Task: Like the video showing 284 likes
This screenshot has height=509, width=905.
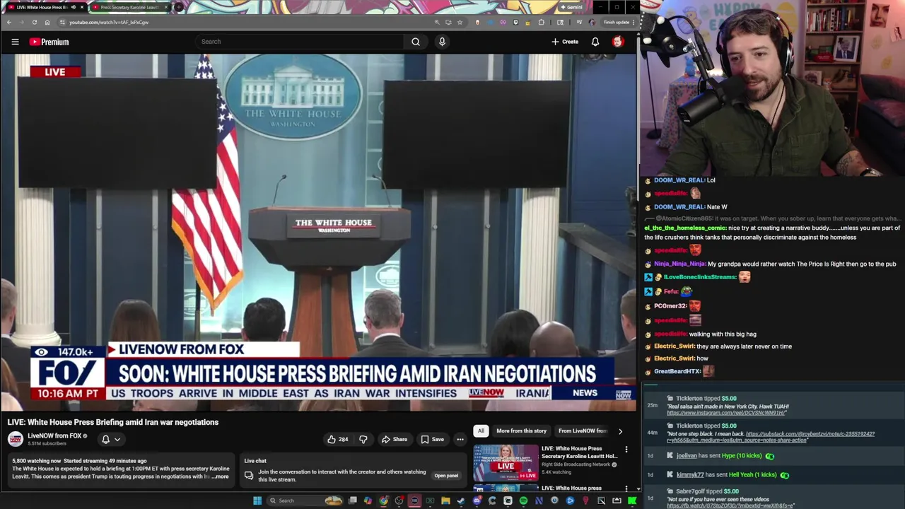Action: click(x=337, y=440)
